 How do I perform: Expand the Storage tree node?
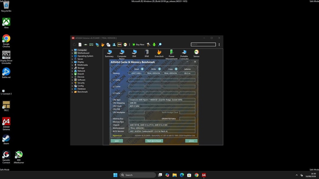point(72,68)
